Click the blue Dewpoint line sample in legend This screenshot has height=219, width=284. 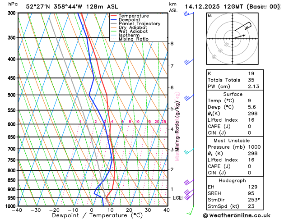114,19
